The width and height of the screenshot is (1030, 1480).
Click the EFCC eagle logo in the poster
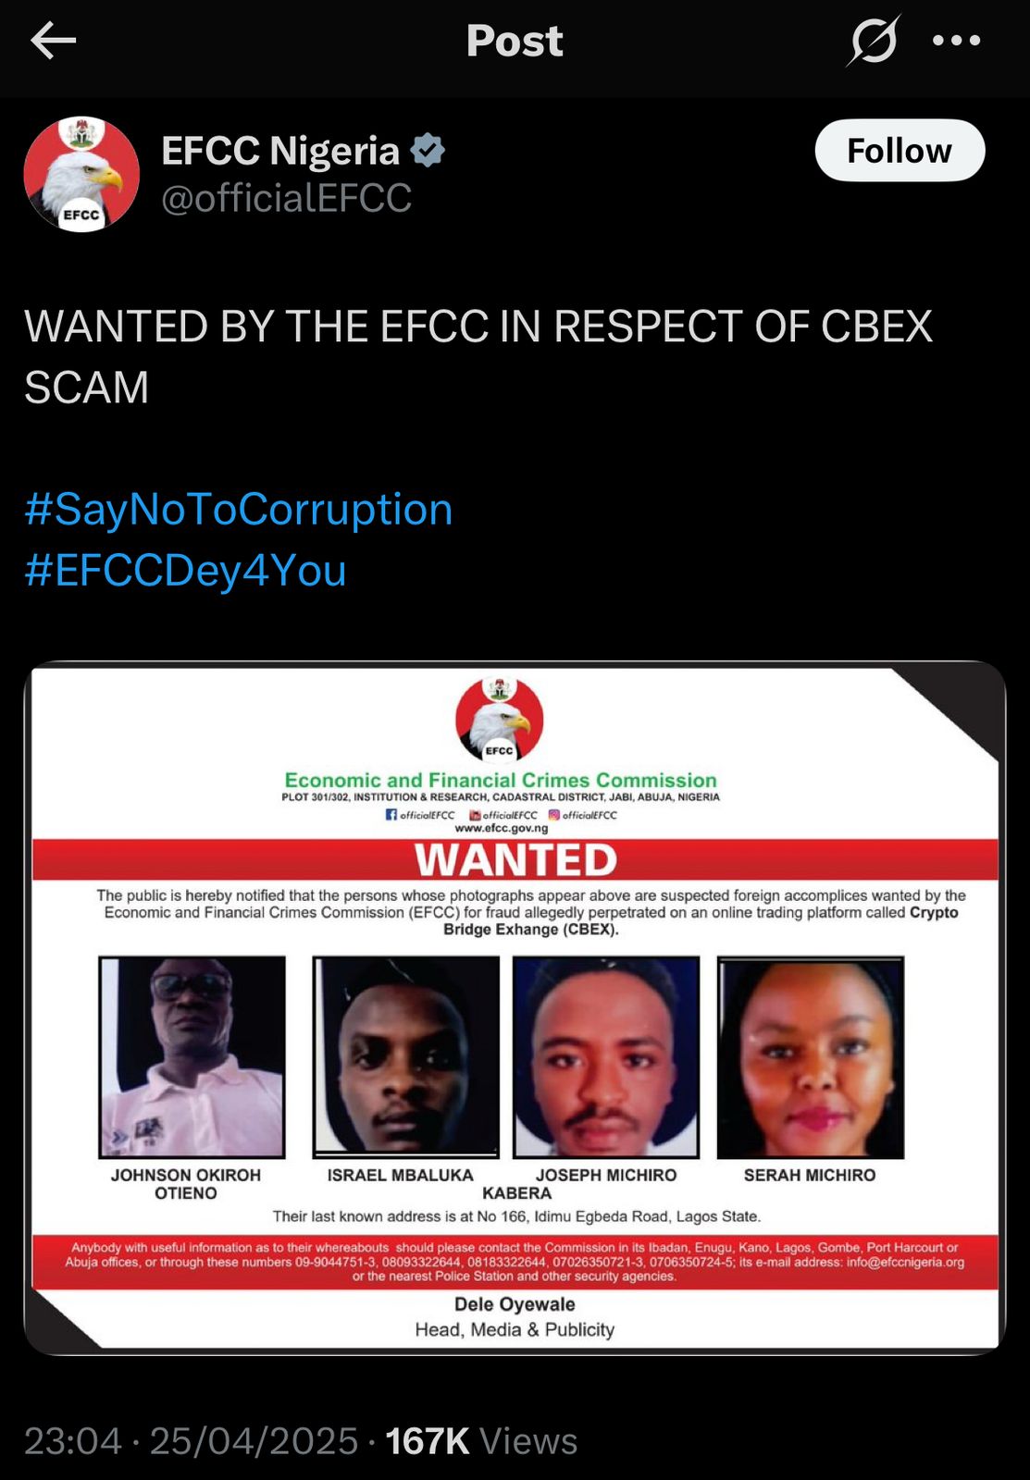pos(500,719)
